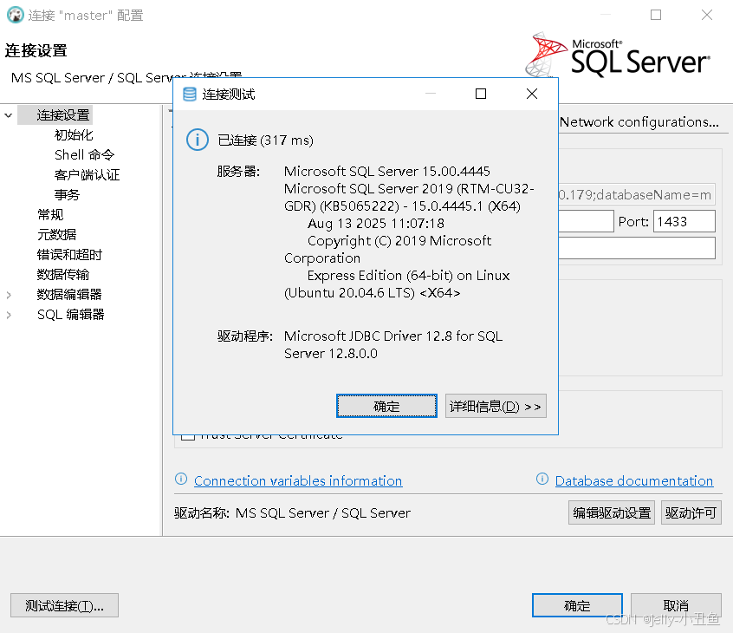Screen dimensions: 733x633
Task: Click the Microsoft SQL Server logo
Action: point(618,55)
